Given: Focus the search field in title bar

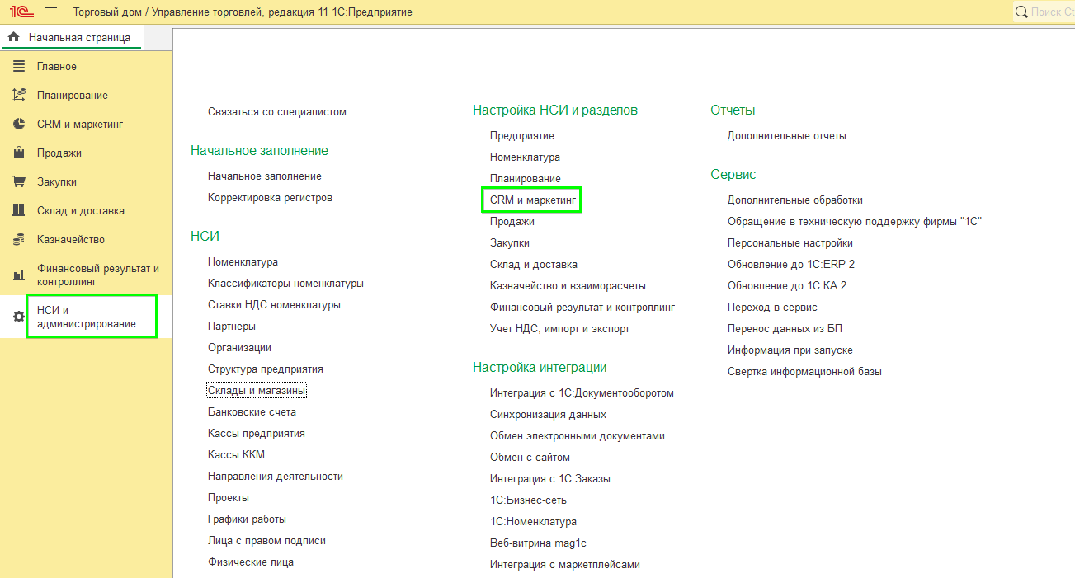Looking at the screenshot, I should [1044, 12].
